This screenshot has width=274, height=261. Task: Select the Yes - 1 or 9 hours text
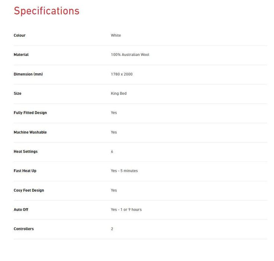tap(126, 210)
